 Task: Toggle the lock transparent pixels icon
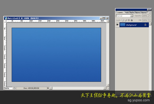(x=123, y=20)
